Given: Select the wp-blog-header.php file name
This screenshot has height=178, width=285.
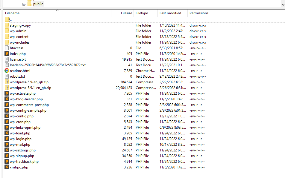Looking at the screenshot, I should [26, 99].
